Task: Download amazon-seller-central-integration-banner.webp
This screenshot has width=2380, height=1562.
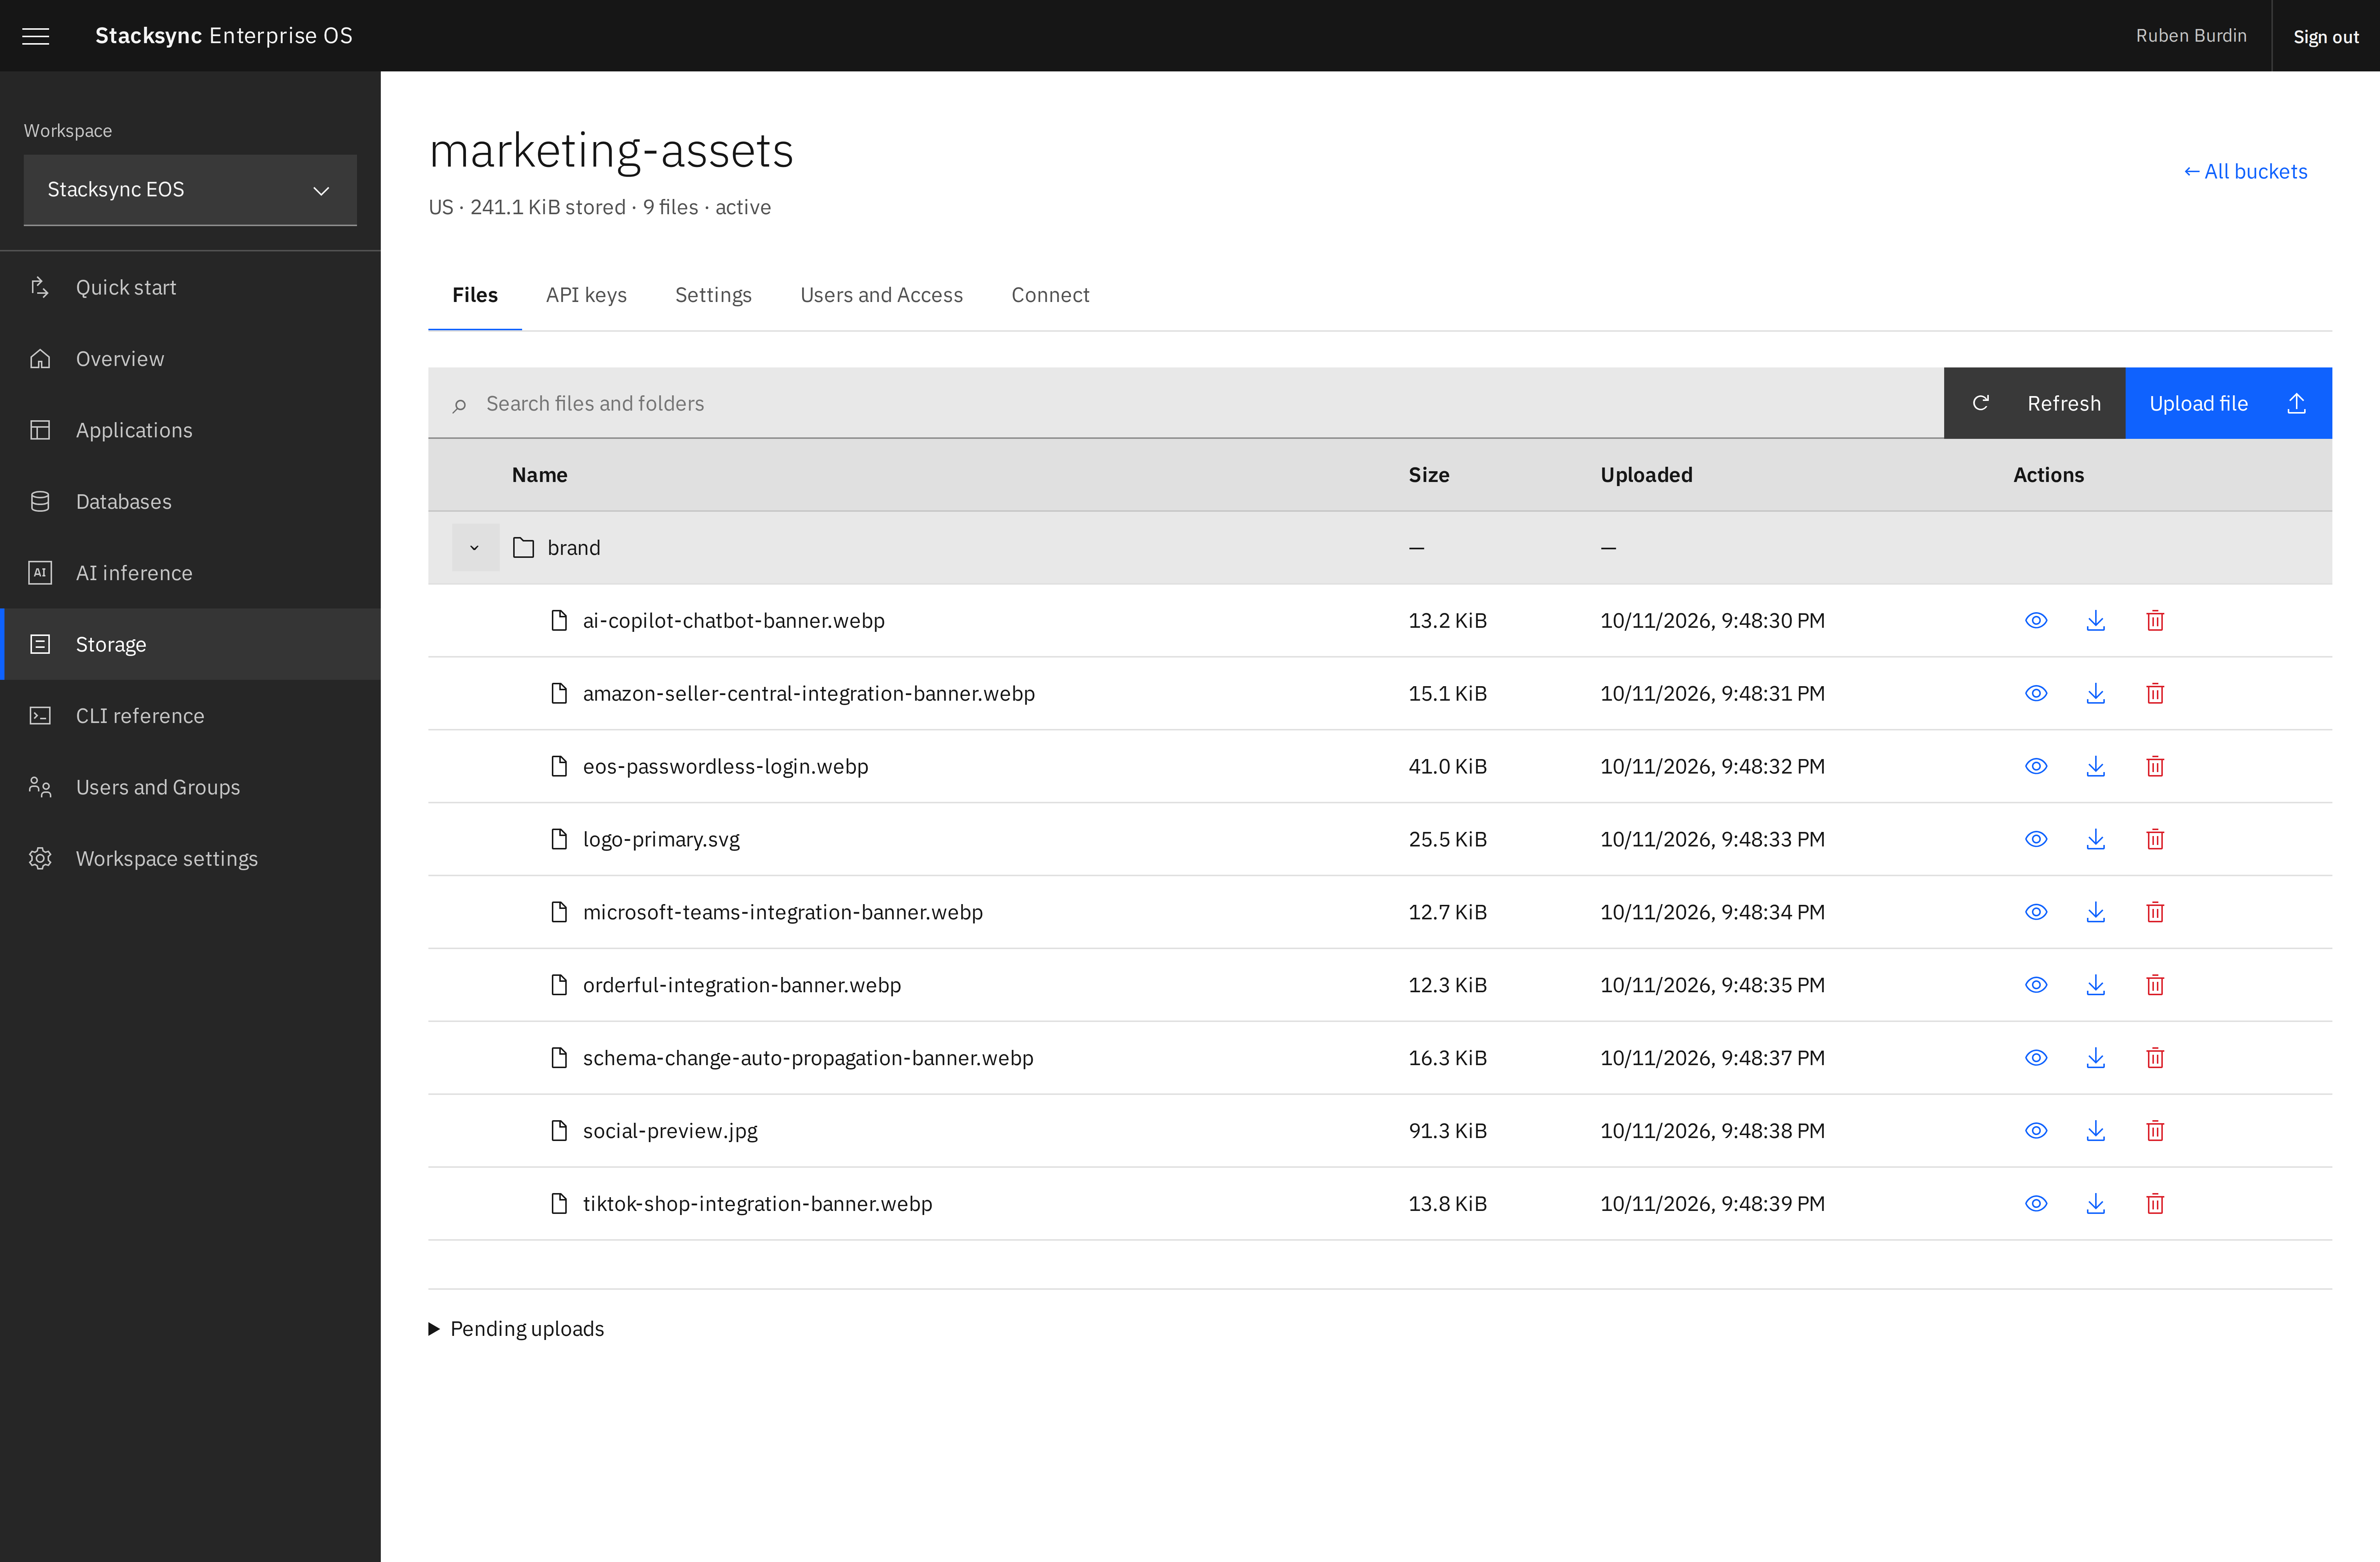Action: coord(2096,694)
